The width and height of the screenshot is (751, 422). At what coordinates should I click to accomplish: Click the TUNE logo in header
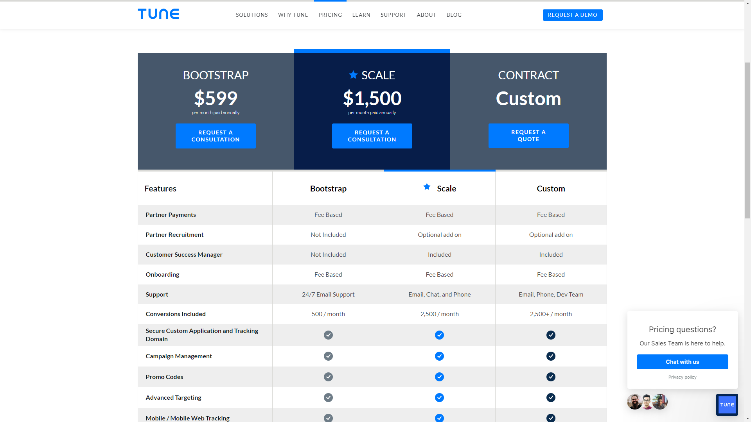[158, 14]
